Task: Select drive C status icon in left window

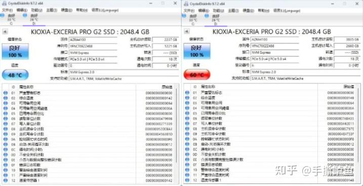Action: pyautogui.click(x=3, y=16)
